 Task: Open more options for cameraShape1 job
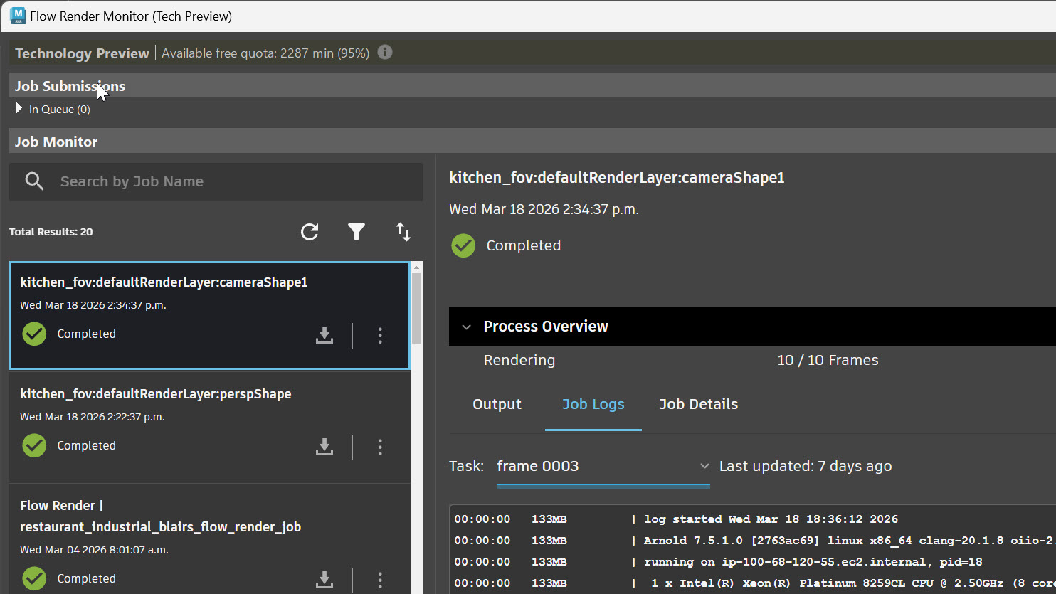(380, 335)
